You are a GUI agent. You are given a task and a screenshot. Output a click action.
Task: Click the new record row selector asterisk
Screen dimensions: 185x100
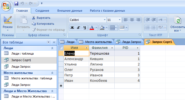(x=61, y=86)
